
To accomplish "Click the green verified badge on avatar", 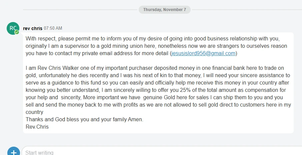I will [17, 32].
